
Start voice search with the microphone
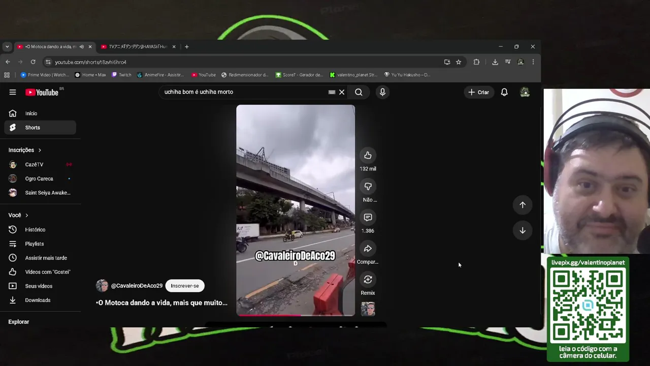pyautogui.click(x=382, y=92)
